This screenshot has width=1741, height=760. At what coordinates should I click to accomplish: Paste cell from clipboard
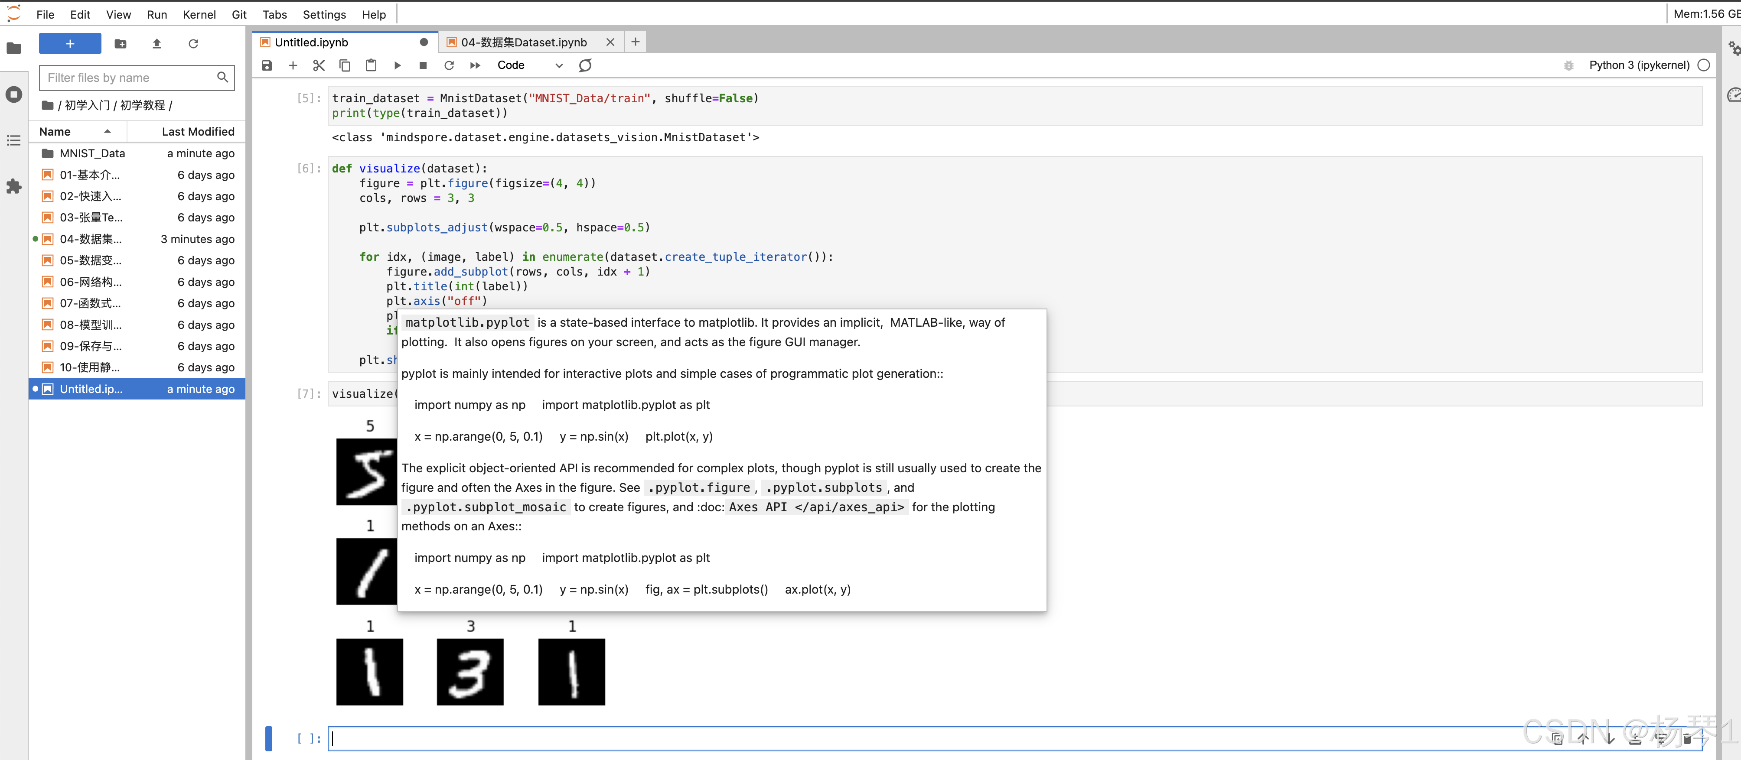coord(371,65)
